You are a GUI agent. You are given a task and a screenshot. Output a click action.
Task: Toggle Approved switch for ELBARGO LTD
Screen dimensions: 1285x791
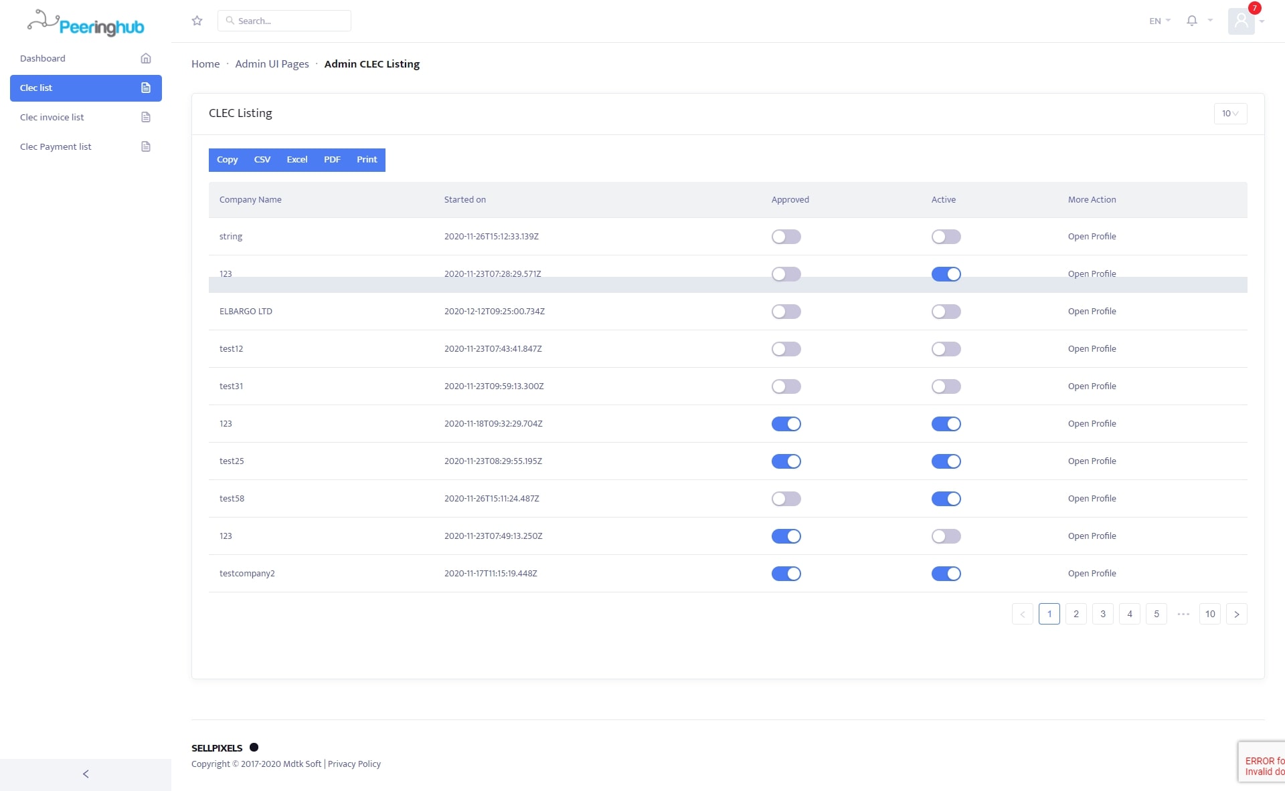(x=786, y=312)
